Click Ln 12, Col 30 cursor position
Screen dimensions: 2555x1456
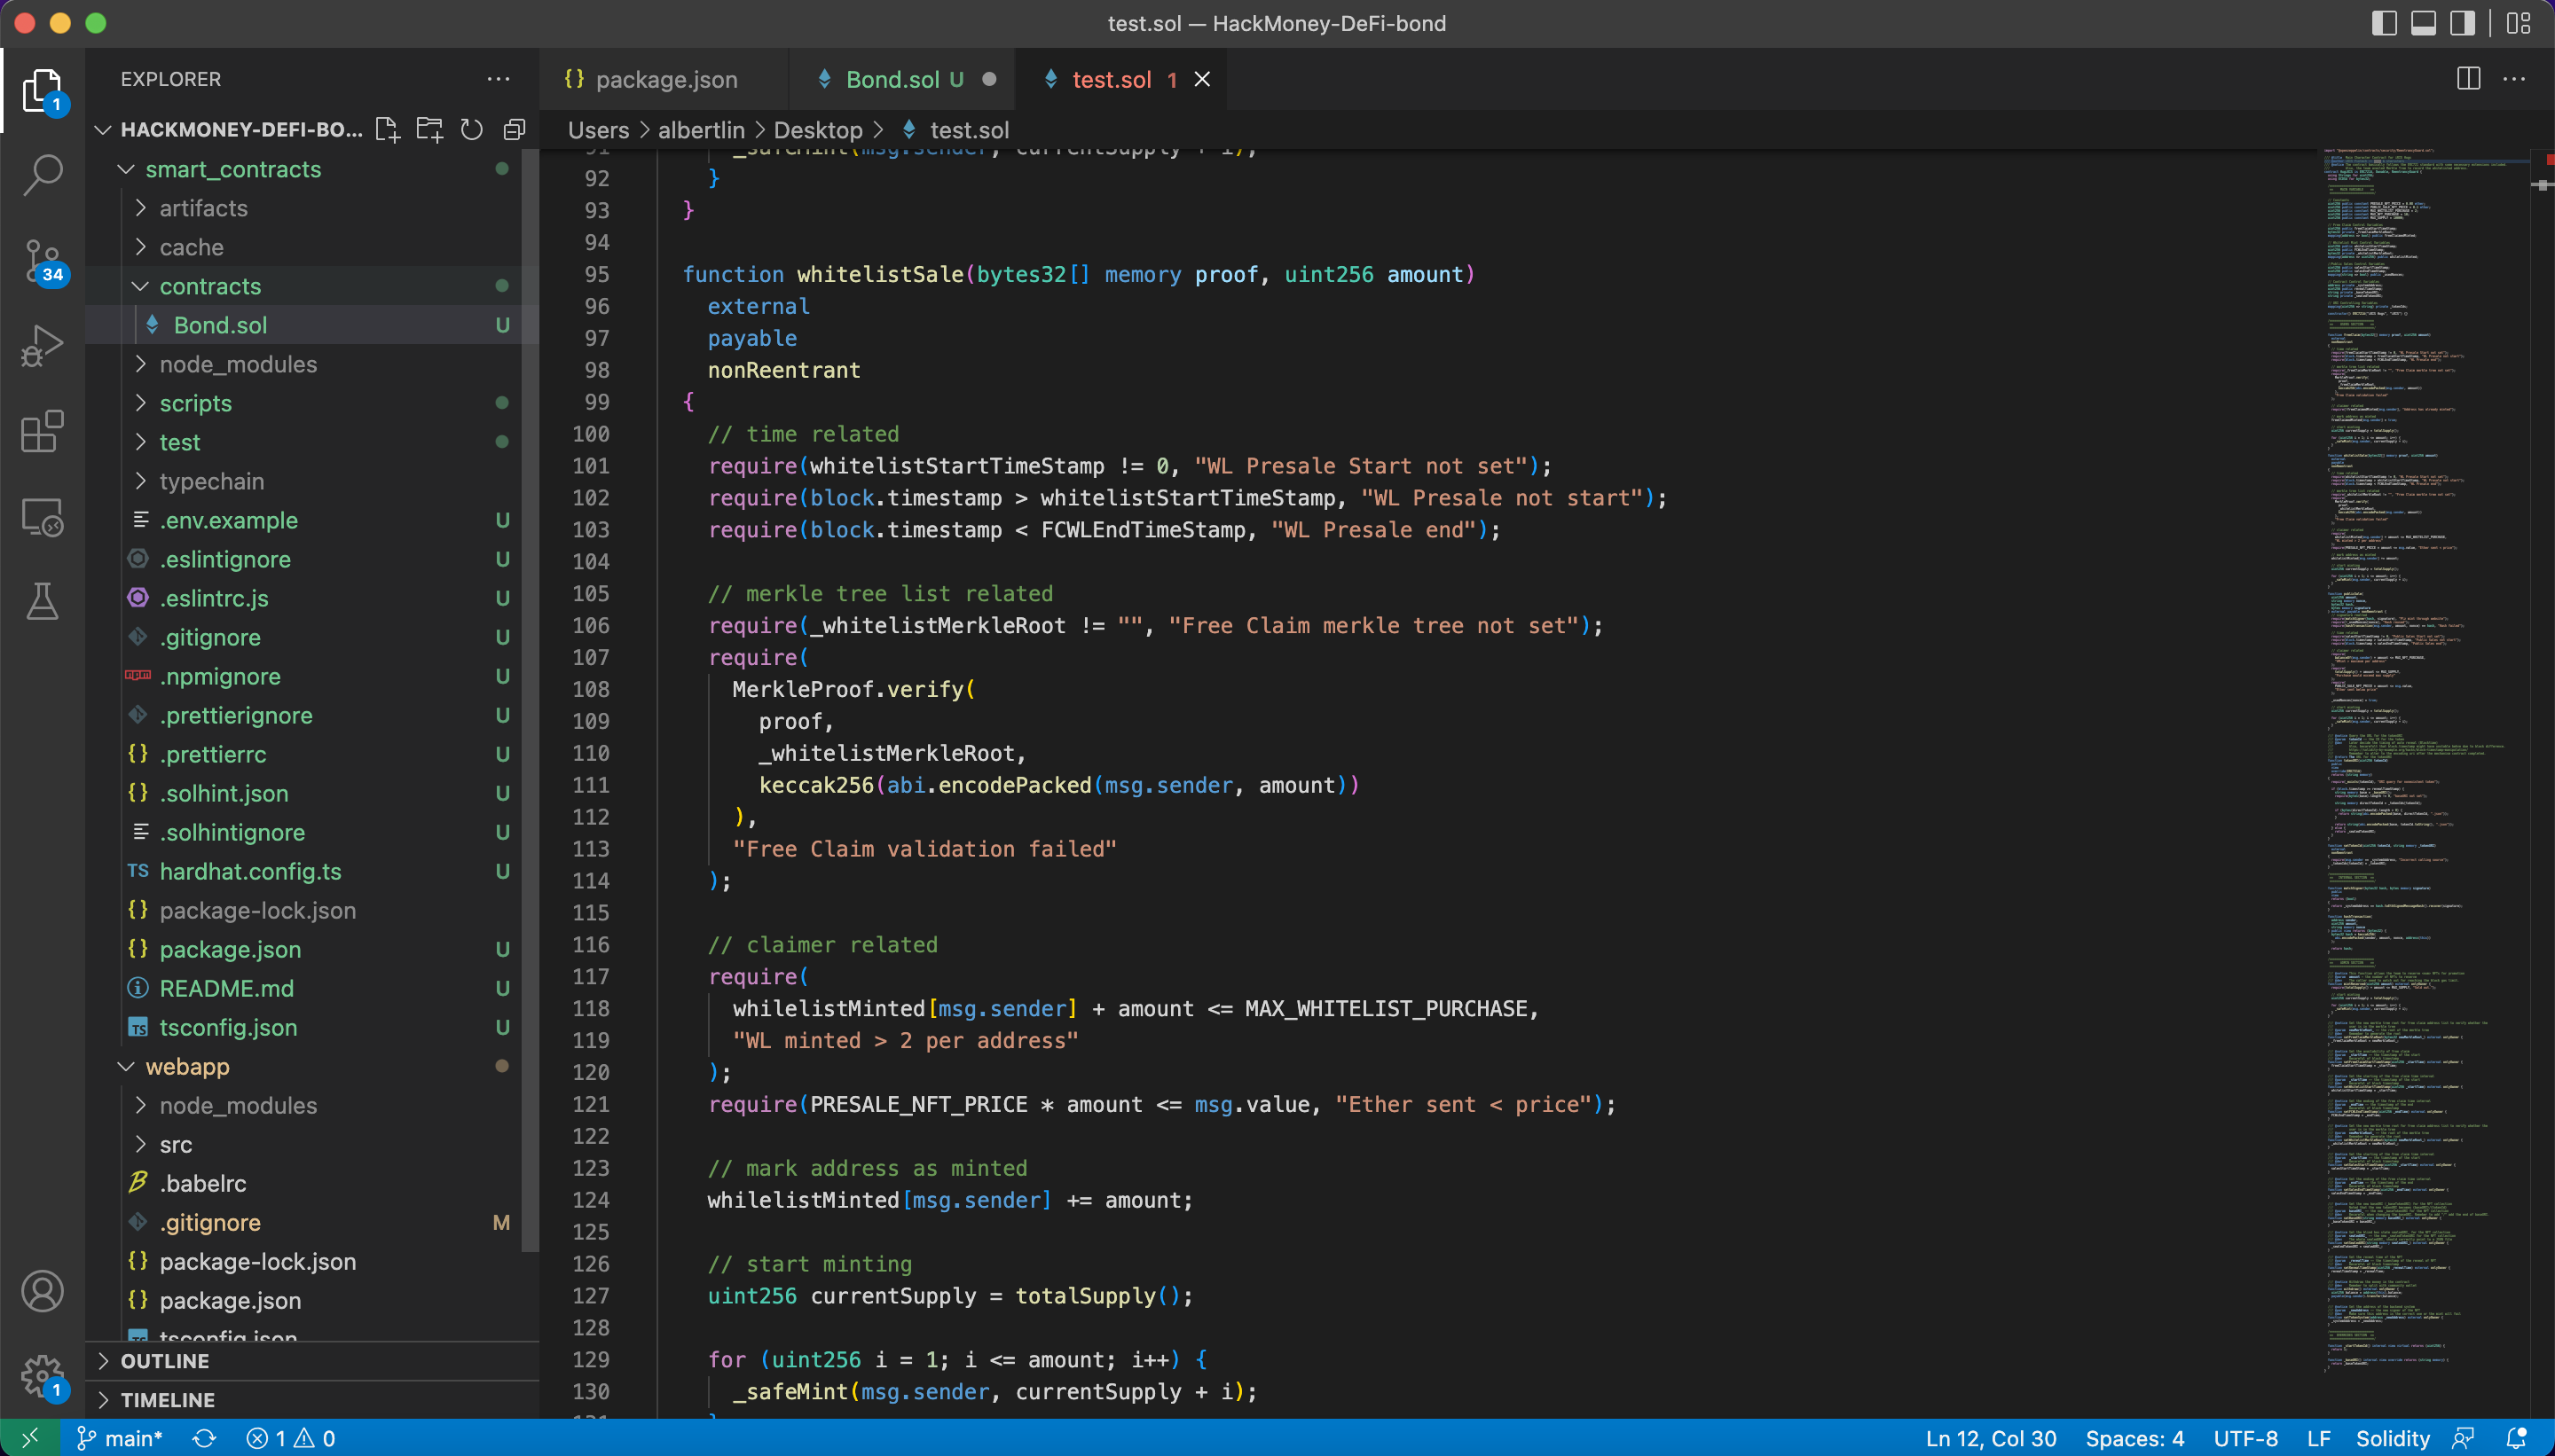point(1991,1438)
